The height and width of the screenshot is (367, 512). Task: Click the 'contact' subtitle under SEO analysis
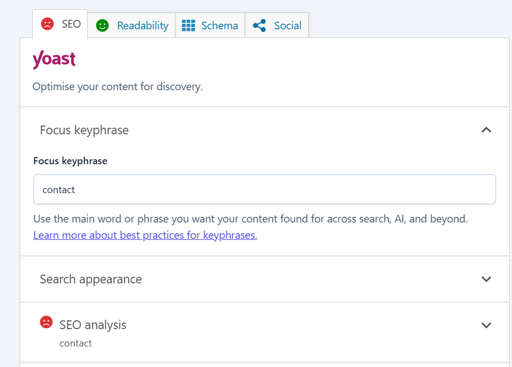pos(76,343)
